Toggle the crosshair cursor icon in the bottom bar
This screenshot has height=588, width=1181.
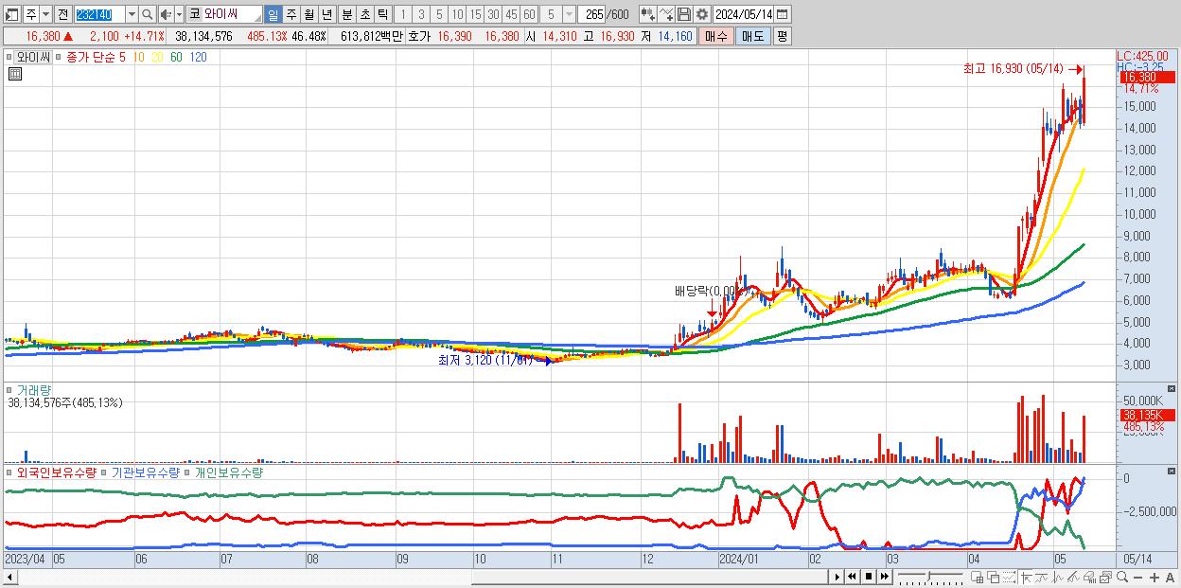1027,577
